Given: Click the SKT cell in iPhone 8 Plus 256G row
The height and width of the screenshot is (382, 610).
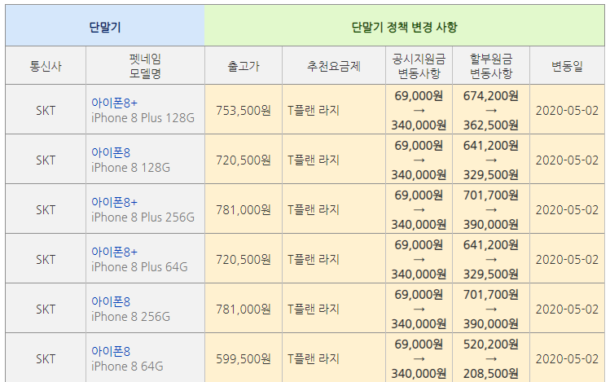Looking at the screenshot, I should [46, 209].
